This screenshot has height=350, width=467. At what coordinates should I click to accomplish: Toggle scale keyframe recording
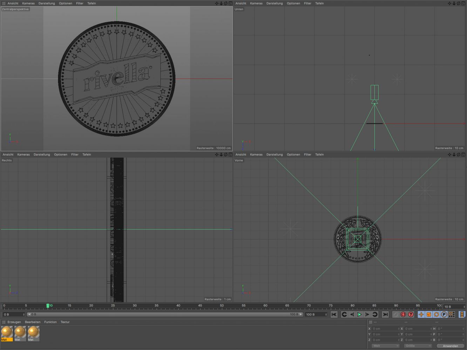429,314
